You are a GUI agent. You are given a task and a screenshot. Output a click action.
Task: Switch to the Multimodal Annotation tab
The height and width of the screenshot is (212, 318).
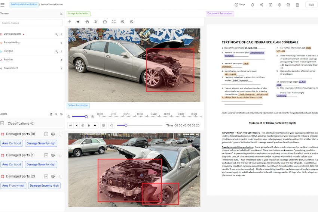coord(24,5)
